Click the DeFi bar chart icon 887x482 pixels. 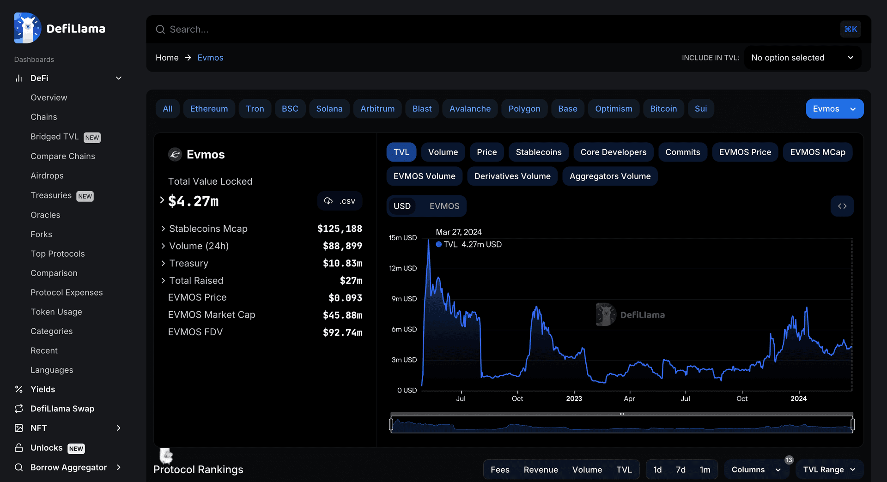(x=19, y=78)
